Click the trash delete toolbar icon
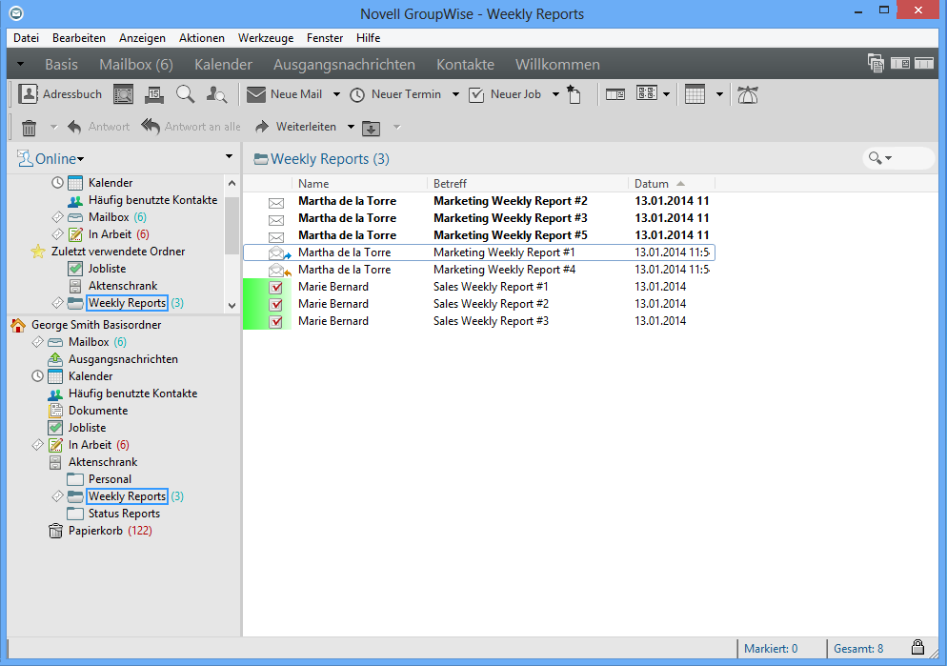 coord(29,128)
